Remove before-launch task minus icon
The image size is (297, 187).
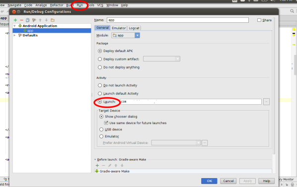103,166
